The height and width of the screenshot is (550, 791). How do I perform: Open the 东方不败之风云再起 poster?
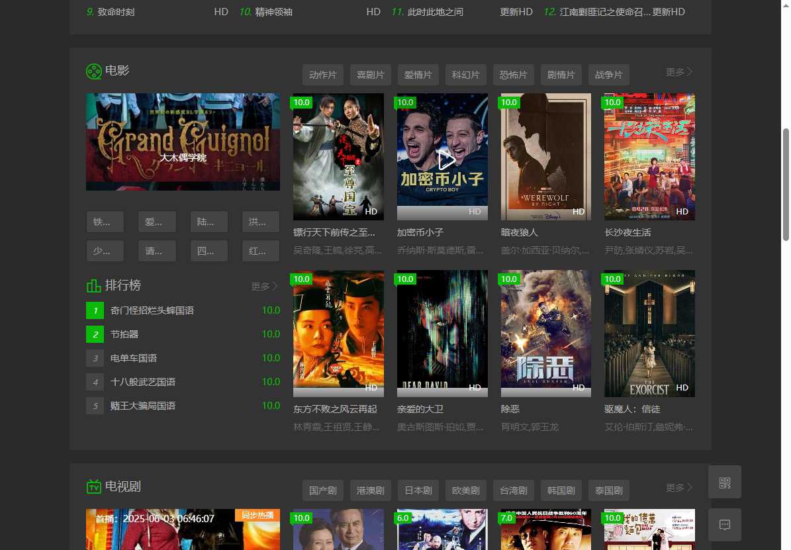(338, 334)
